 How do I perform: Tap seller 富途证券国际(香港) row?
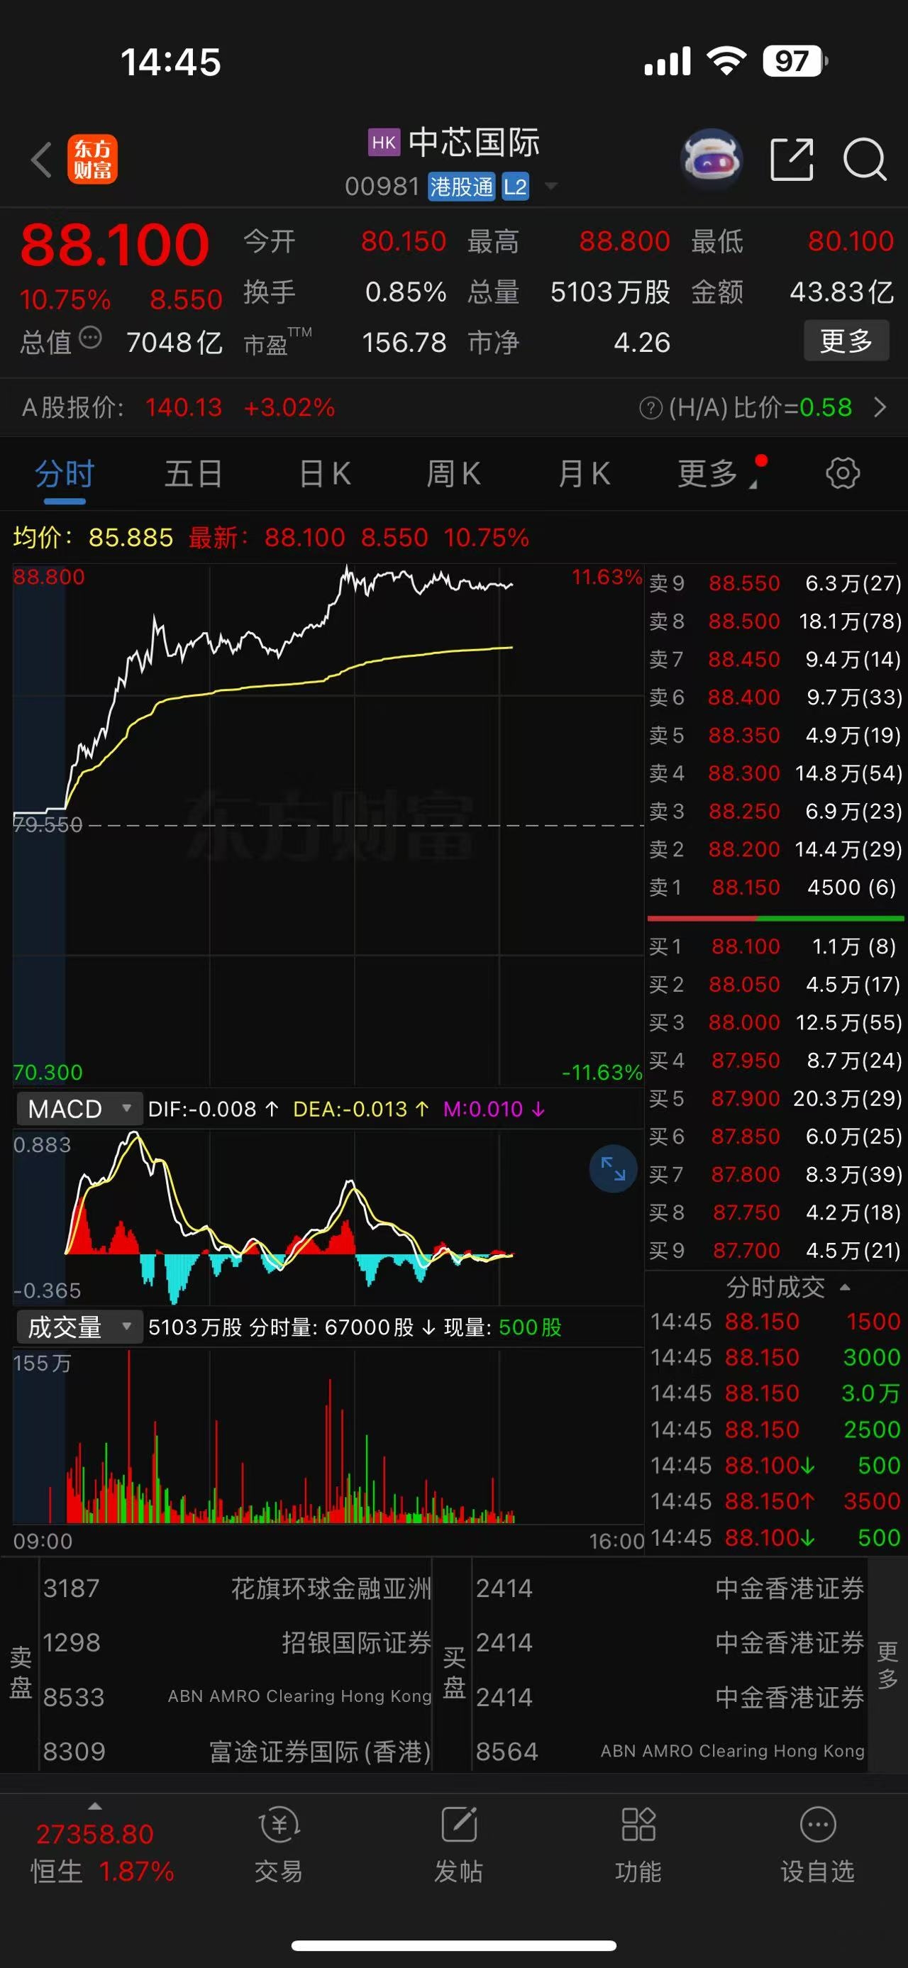click(236, 1751)
